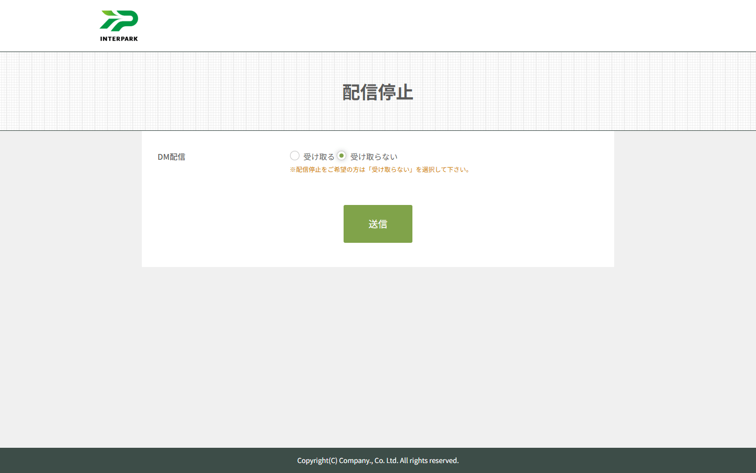Click the 送信 text on the submit button
This screenshot has width=756, height=473.
pyautogui.click(x=378, y=224)
